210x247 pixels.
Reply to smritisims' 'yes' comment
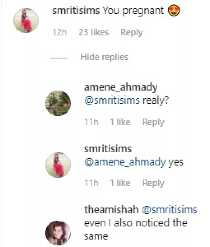click(153, 183)
